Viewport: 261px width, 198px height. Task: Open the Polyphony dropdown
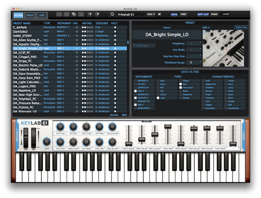click(194, 44)
